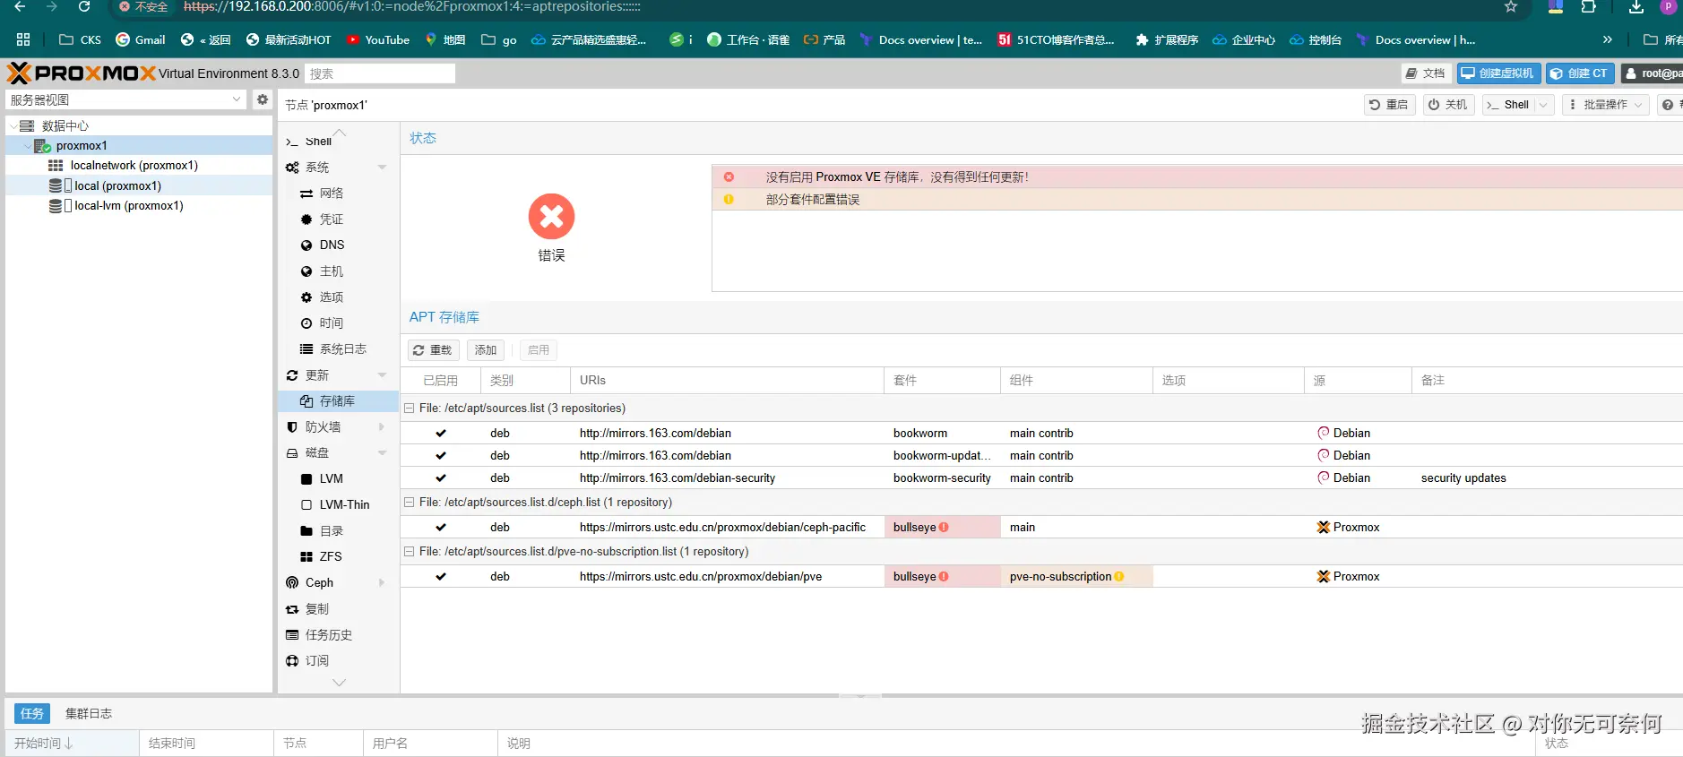Switch to the 集群日志 tab

[89, 714]
